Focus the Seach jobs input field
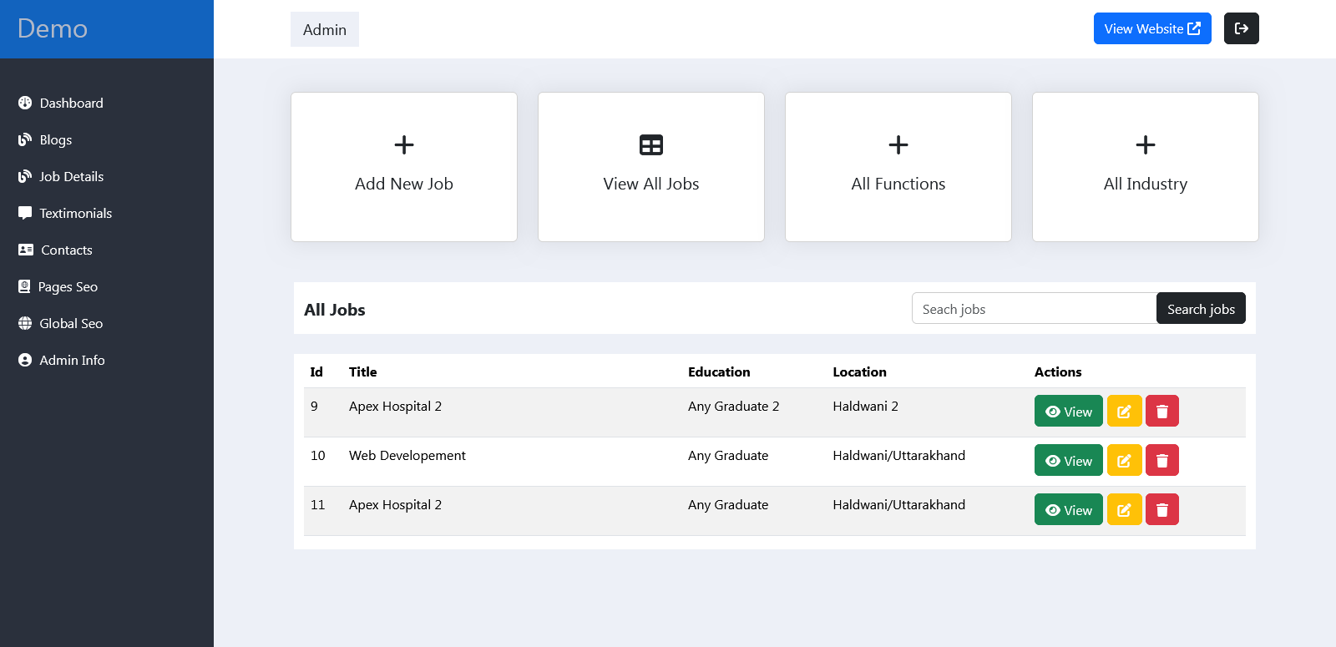This screenshot has height=647, width=1336. pyautogui.click(x=1034, y=309)
